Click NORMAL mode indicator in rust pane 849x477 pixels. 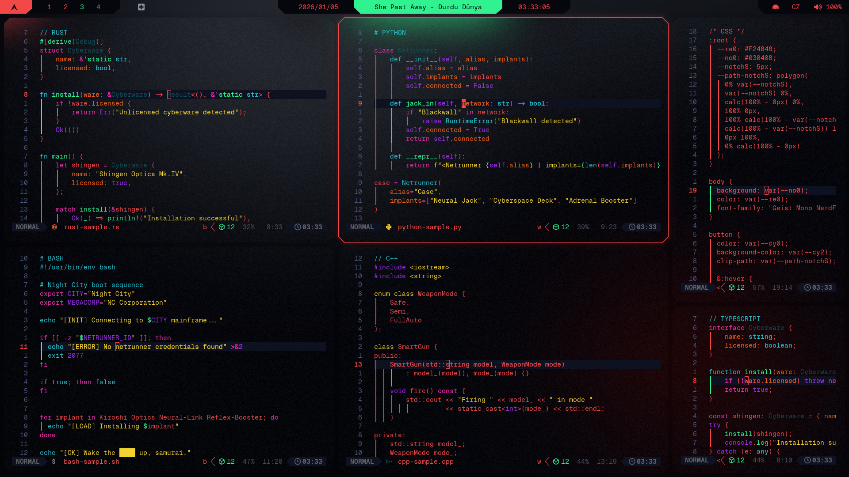click(27, 227)
